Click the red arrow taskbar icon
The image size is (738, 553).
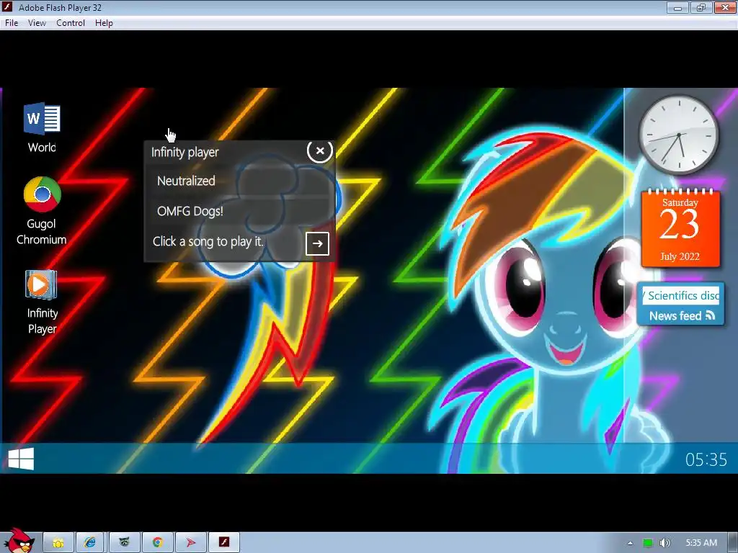[190, 543]
